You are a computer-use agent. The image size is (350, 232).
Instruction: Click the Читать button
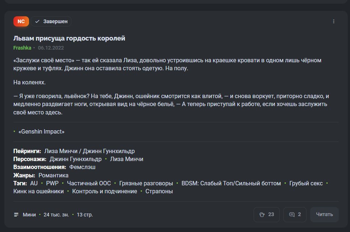(x=324, y=214)
